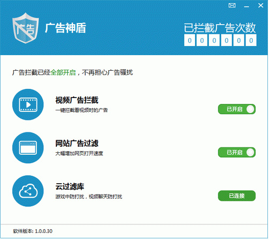Select the 视频广告拦截 heading

click(77, 100)
